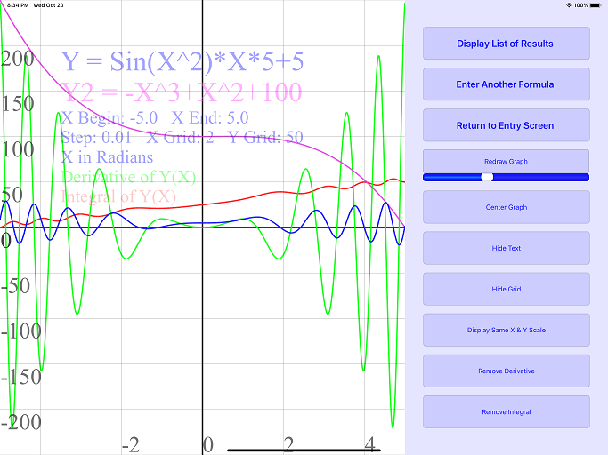Hide text overlay using Hide Text

coord(506,248)
